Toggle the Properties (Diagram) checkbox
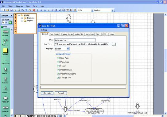This screenshot has width=167, height=117. (x=58, y=74)
